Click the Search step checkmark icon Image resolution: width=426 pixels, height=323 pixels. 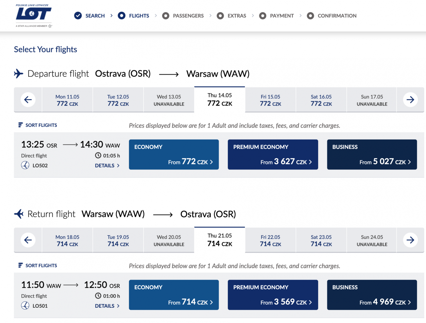78,16
